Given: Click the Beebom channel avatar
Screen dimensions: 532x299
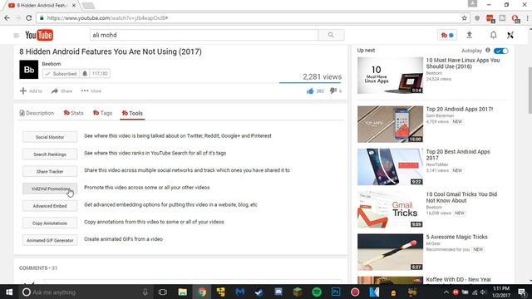Looking at the screenshot, I should coord(29,70).
